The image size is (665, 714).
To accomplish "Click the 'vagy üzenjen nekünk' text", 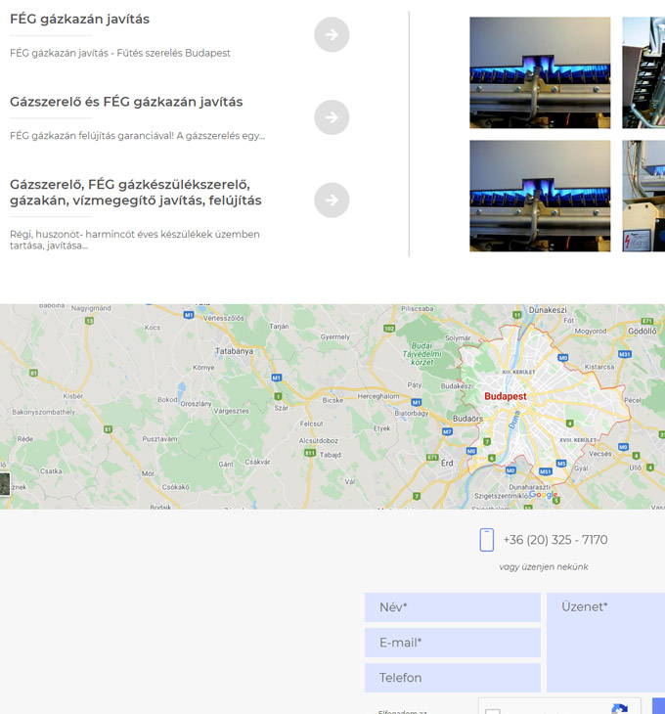I will pos(544,567).
